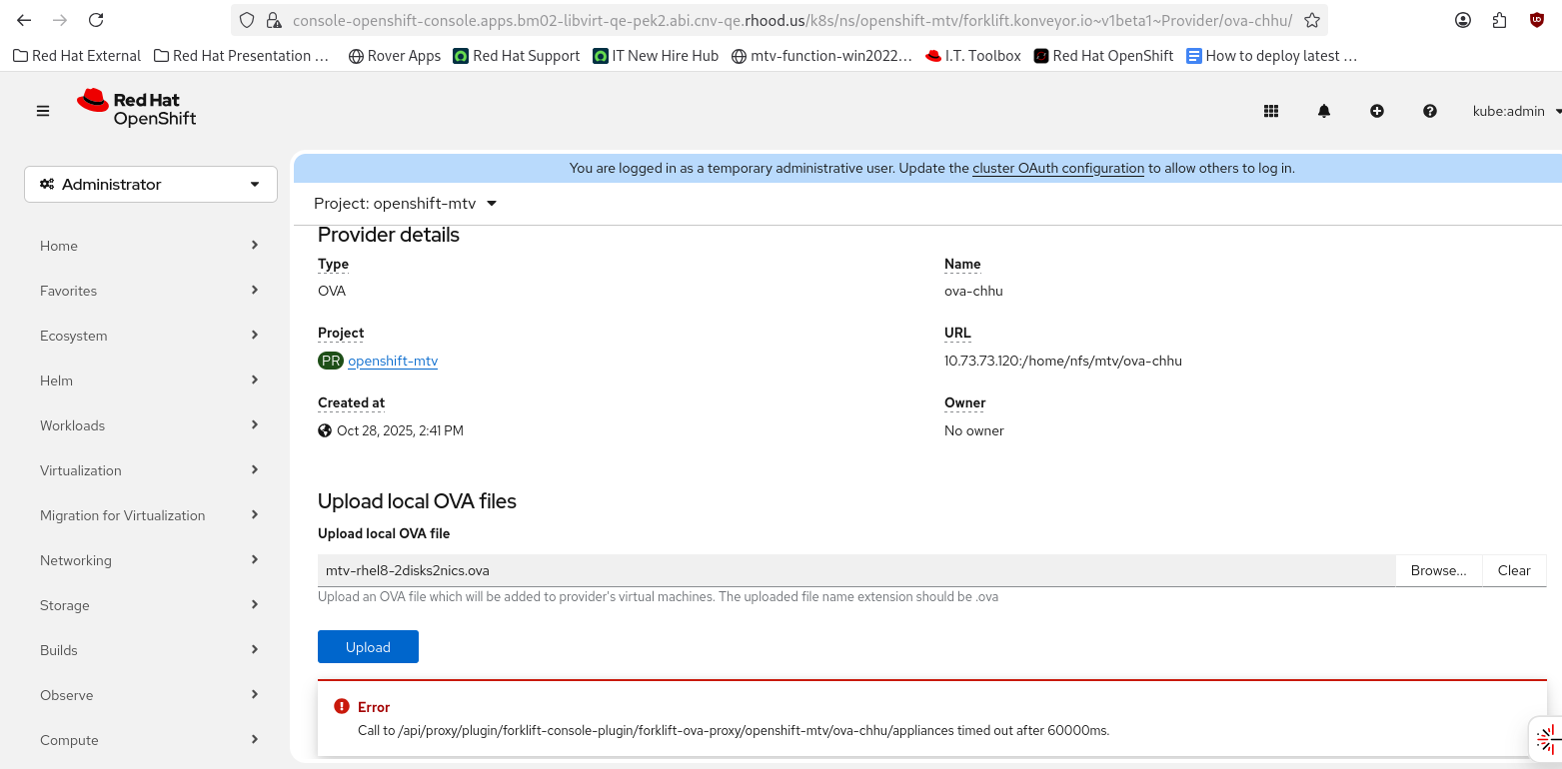Click the address bar padlock icon

click(274, 20)
